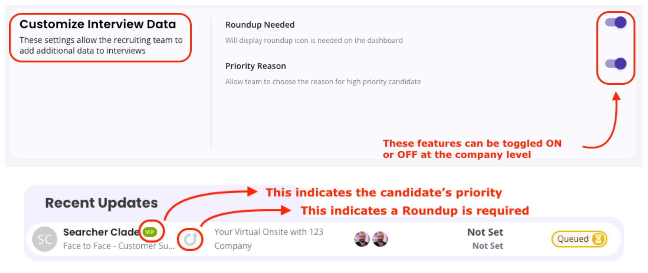This screenshot has width=648, height=273.
Task: Click the green VIP priority badge
Action: point(150,232)
